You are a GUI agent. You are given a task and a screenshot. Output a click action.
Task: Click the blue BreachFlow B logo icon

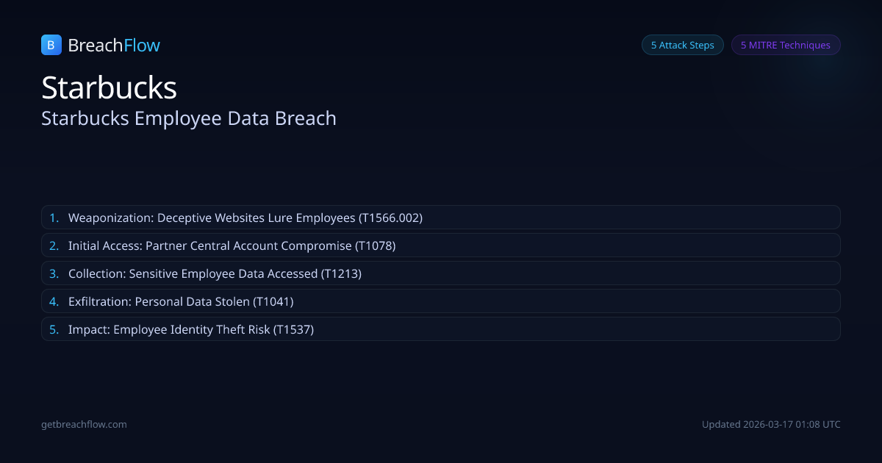click(51, 45)
